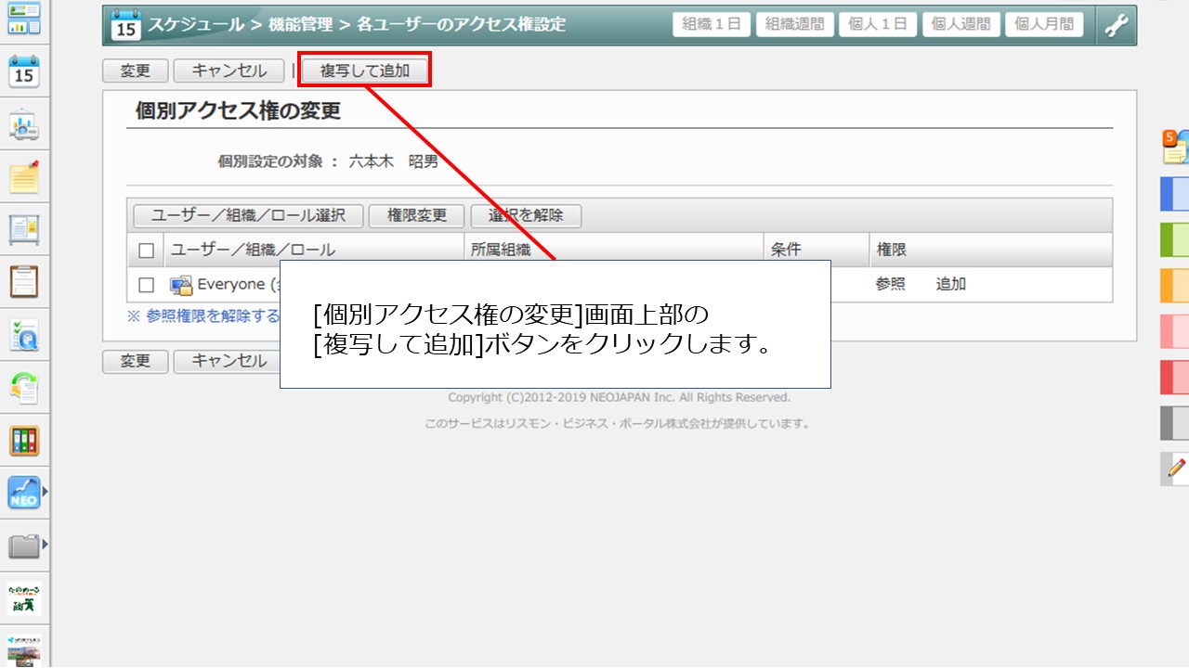Image resolution: width=1189 pixels, height=668 pixels.
Task: Click the blue NEO chart icon
Action: pyautogui.click(x=24, y=492)
